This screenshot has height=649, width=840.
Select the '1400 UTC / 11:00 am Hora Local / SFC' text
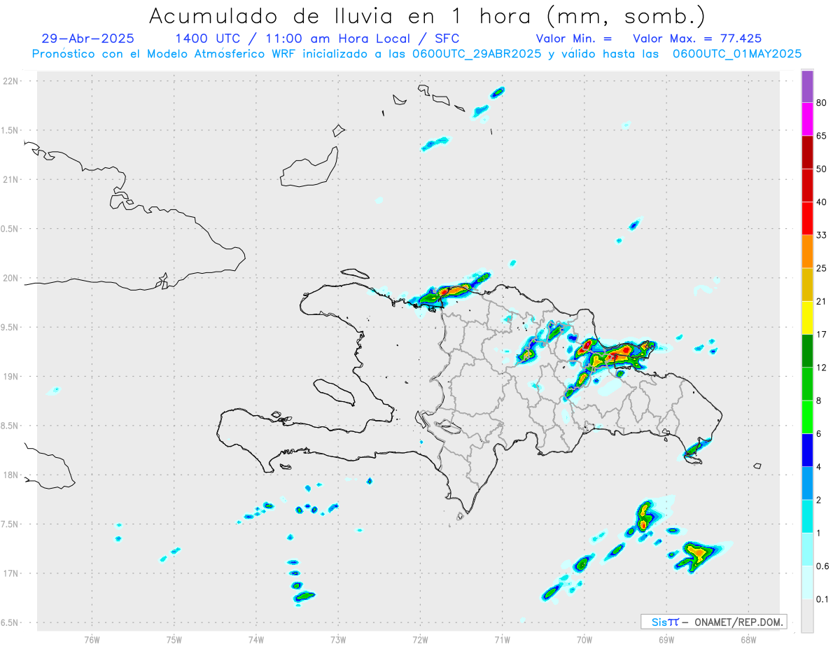[317, 39]
